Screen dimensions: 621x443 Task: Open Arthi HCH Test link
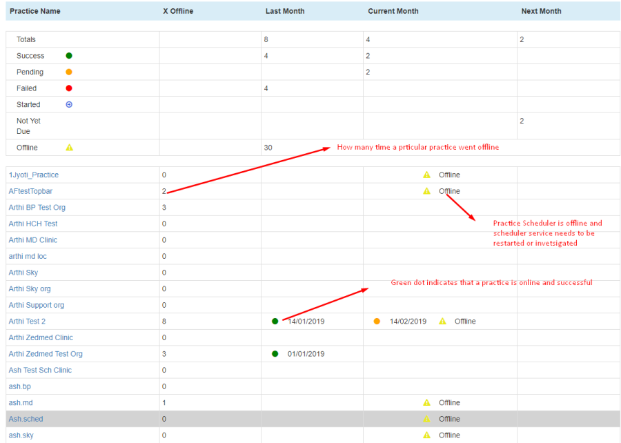[x=33, y=224]
